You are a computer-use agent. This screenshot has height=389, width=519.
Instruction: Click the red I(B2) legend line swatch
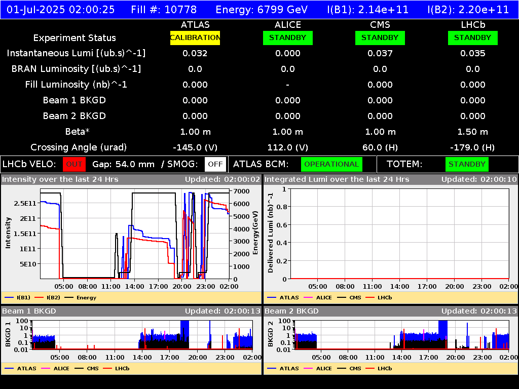pyautogui.click(x=39, y=298)
